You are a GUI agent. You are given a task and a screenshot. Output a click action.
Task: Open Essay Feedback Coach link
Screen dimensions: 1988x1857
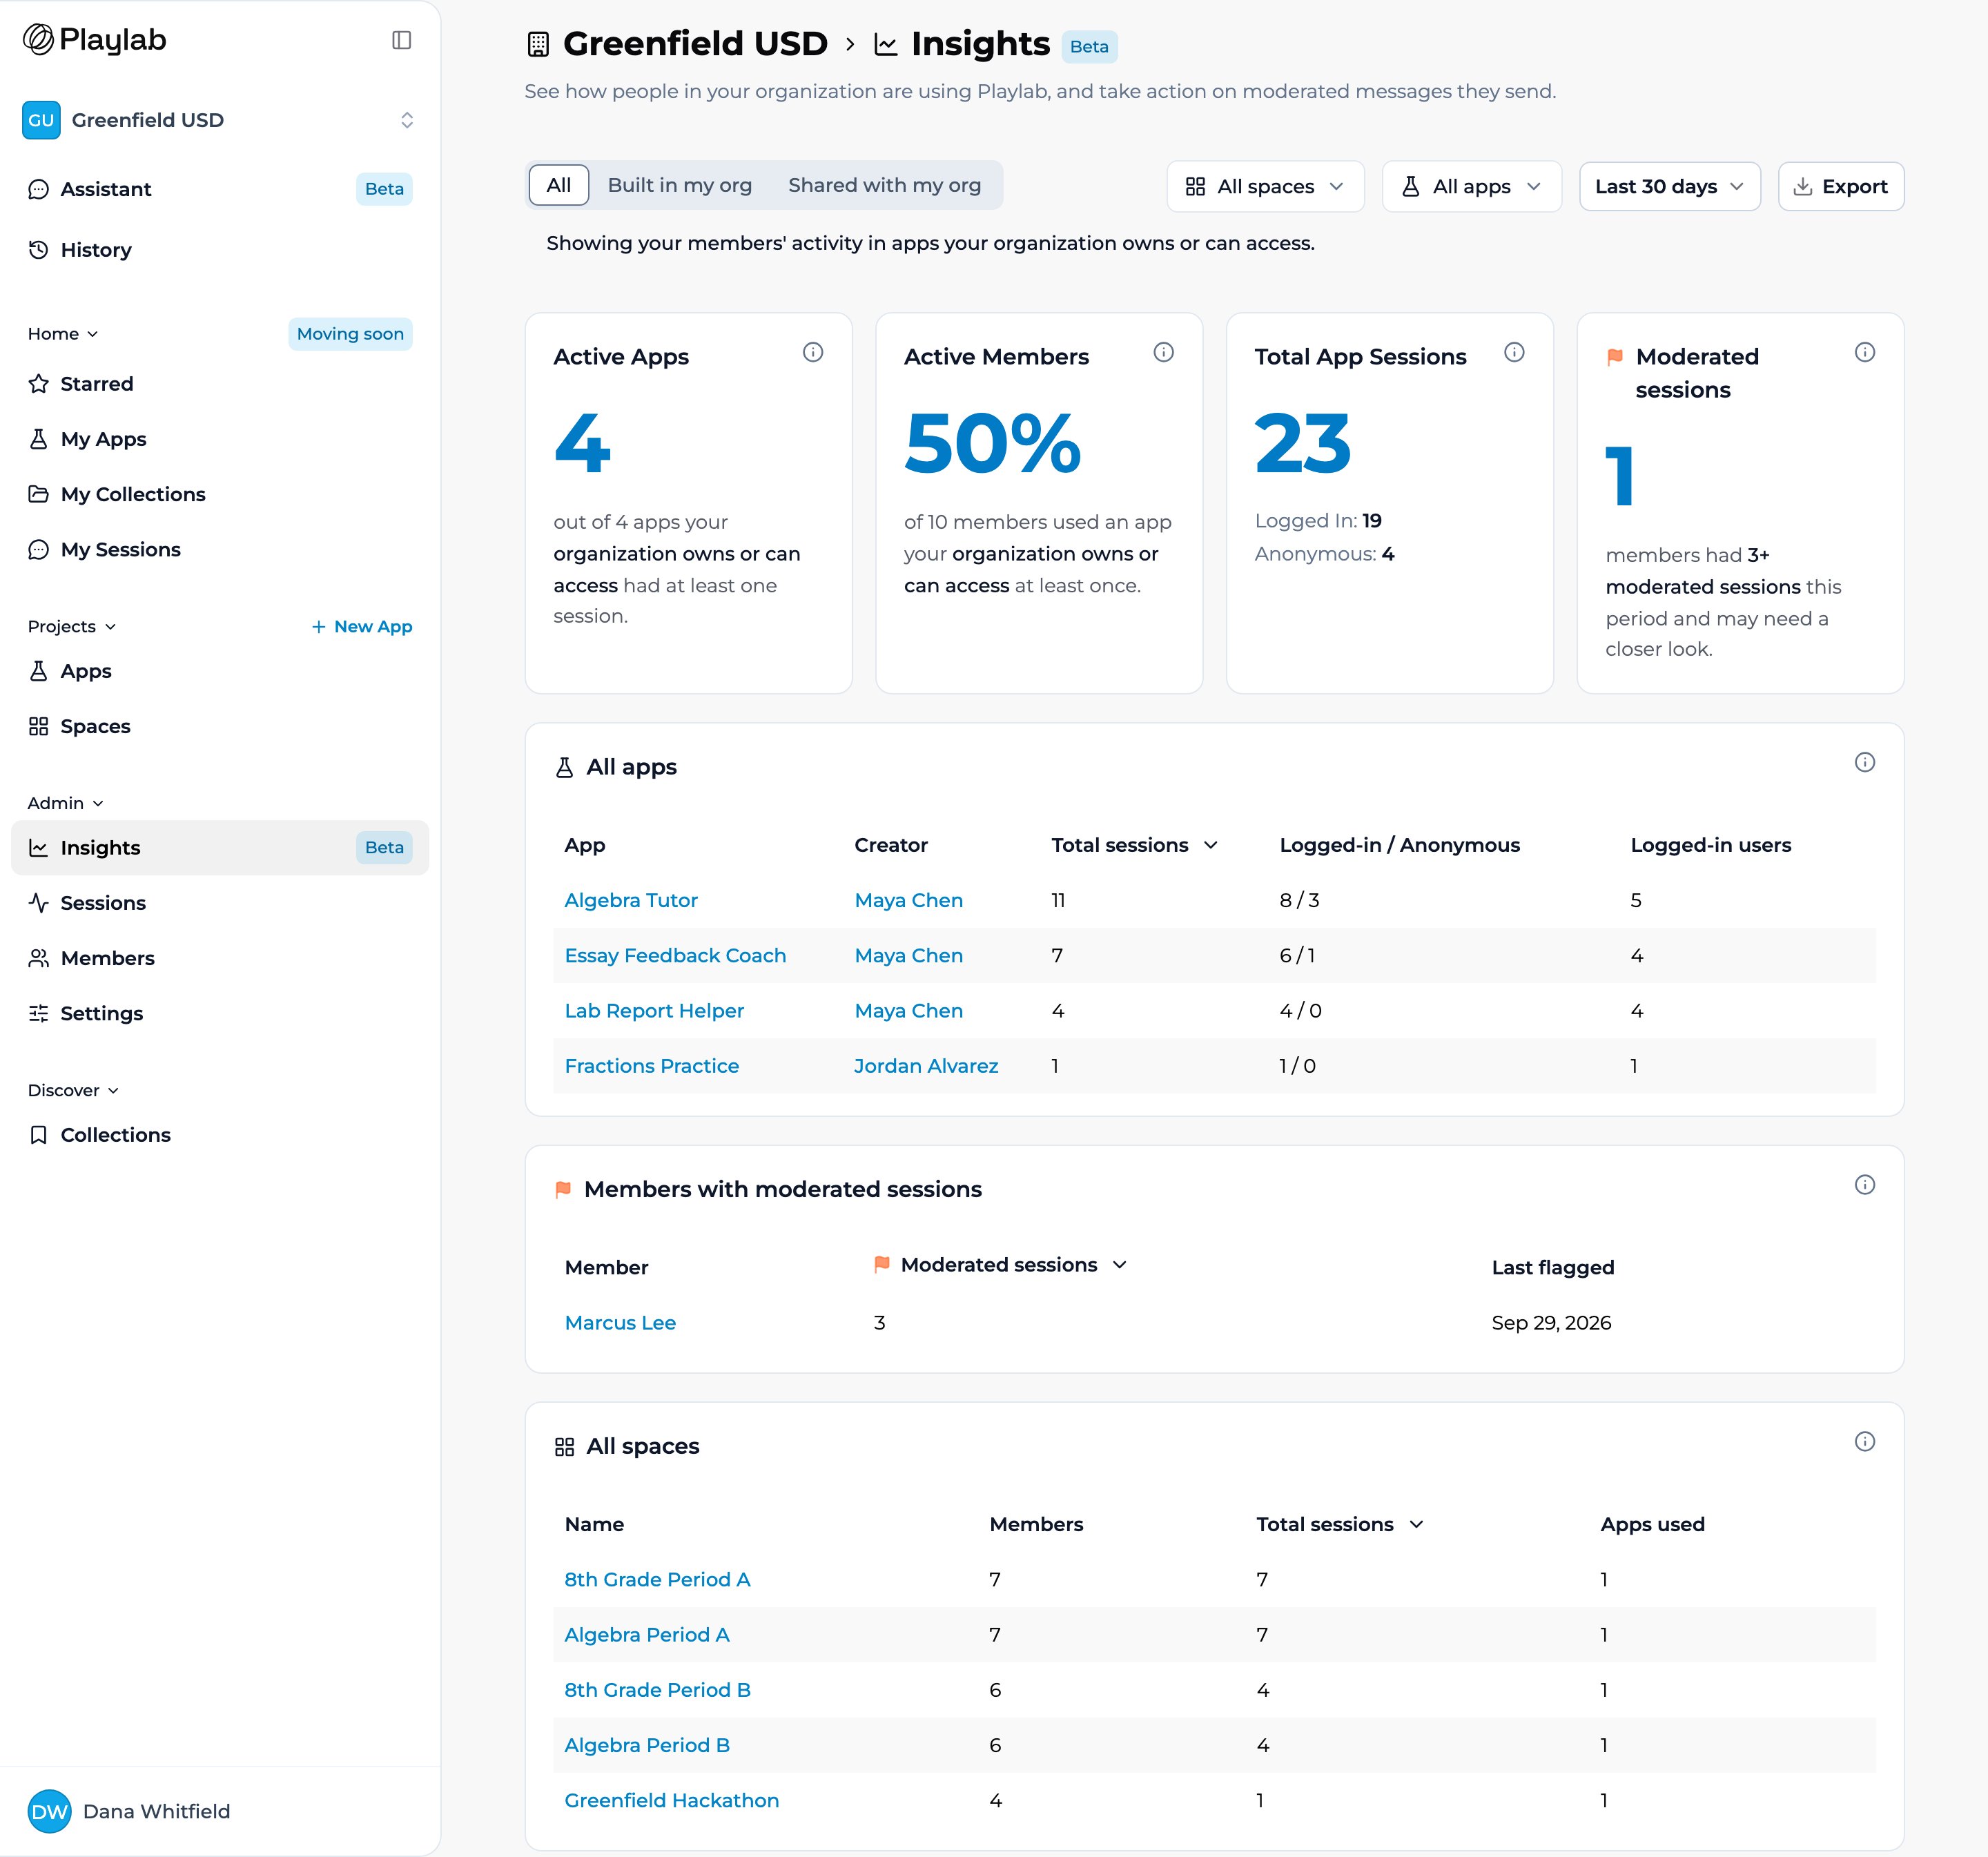(675, 955)
